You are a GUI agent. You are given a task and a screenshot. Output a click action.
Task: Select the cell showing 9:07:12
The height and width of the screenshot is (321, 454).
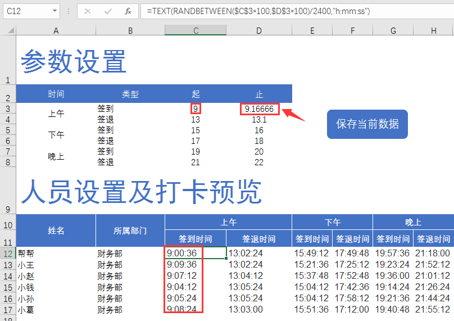coord(196,276)
